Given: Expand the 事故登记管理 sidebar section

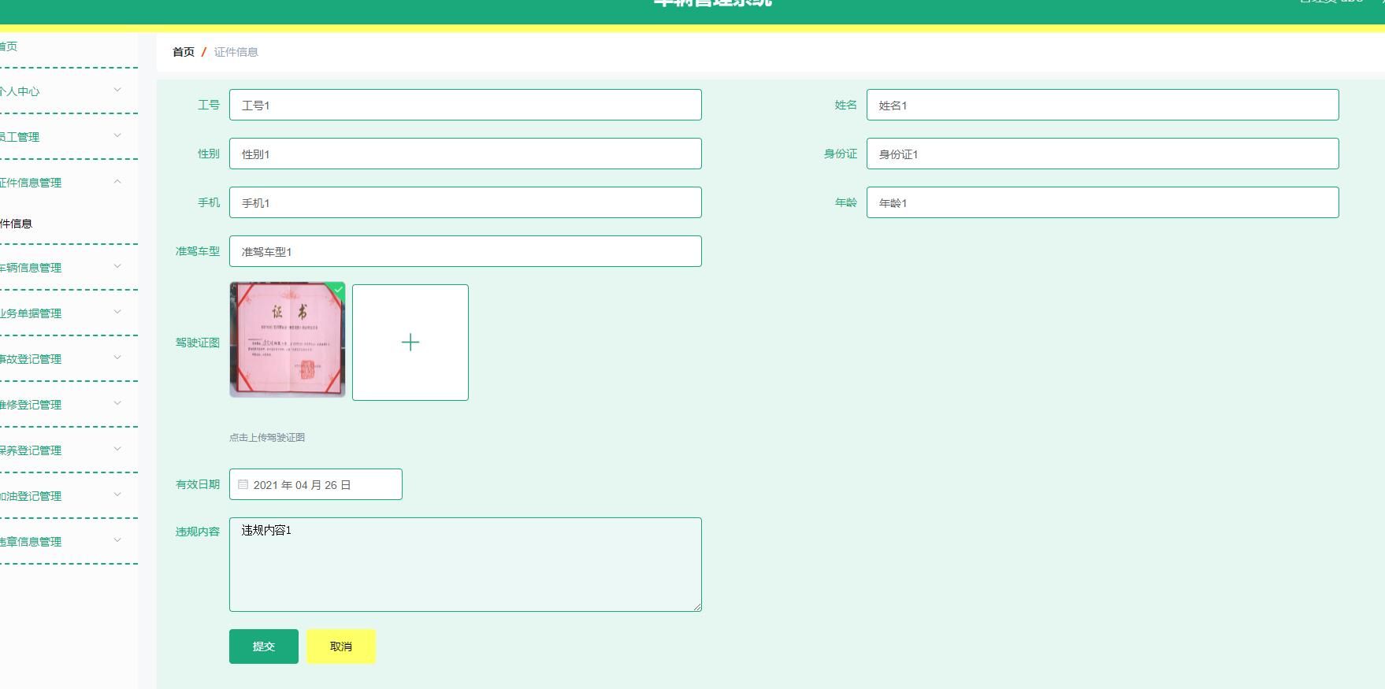Looking at the screenshot, I should coord(63,359).
